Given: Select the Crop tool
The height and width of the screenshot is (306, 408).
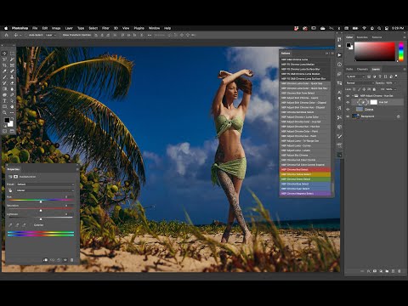Looking at the screenshot, I should [x=4, y=65].
